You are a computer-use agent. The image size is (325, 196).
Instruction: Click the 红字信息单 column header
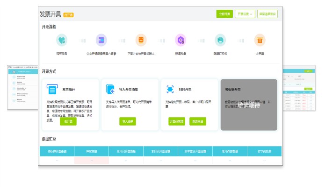click(x=264, y=151)
